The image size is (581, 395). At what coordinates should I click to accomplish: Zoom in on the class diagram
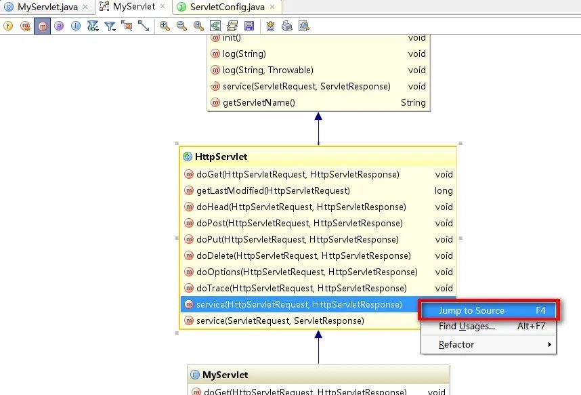[x=163, y=26]
